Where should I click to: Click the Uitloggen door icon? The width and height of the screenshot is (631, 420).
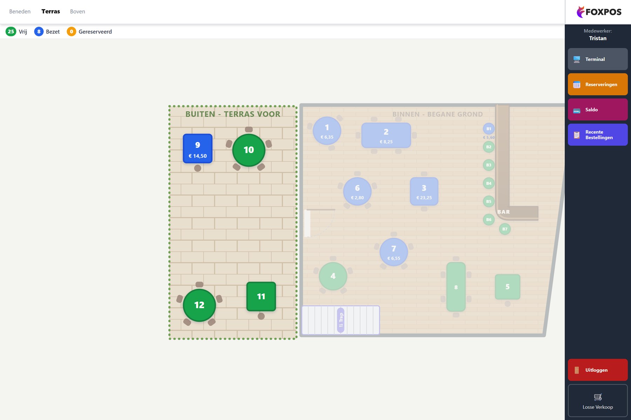(x=577, y=370)
